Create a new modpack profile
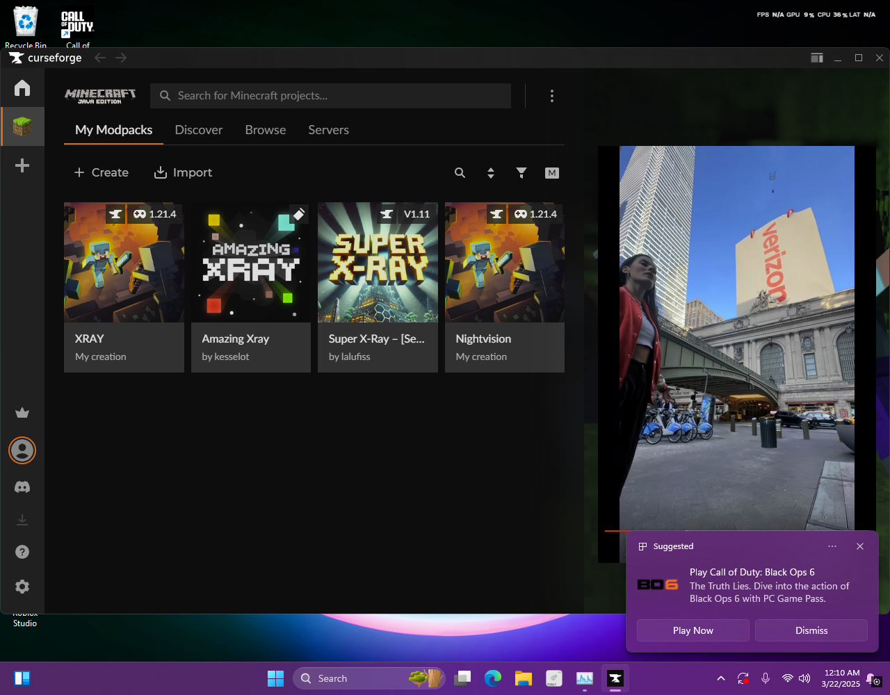This screenshot has height=695, width=890. click(x=102, y=172)
